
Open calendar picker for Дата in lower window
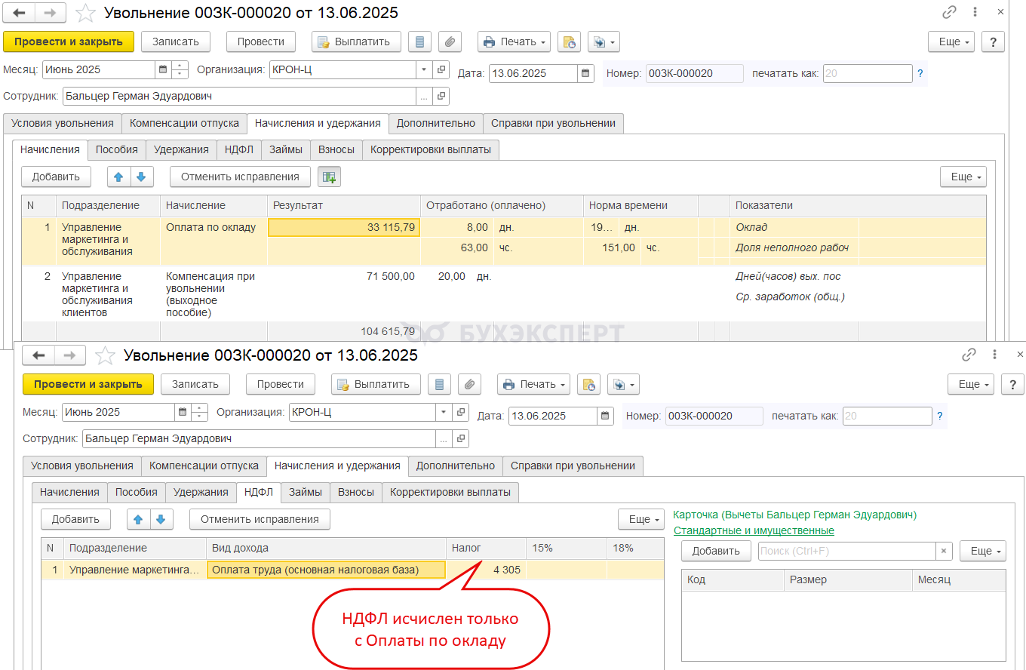point(604,416)
